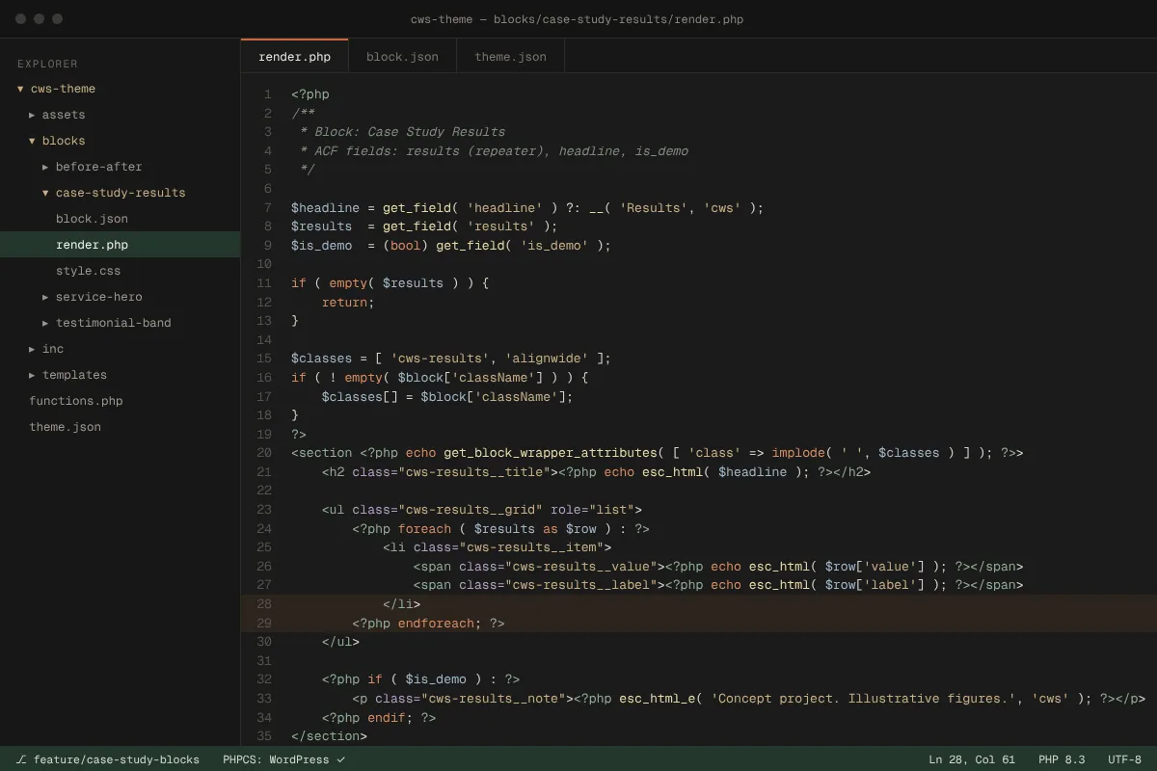Click the $headline assignment on line 7

pos(527,207)
